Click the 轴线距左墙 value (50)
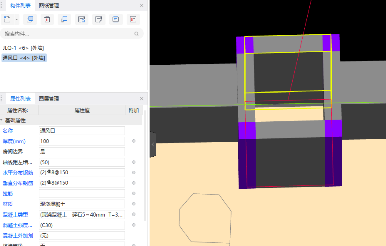 (x=82, y=162)
